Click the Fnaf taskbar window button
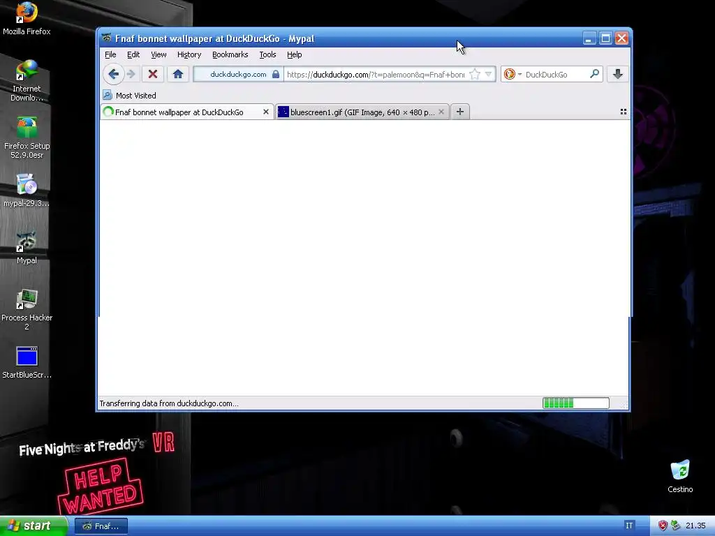Image resolution: width=715 pixels, height=536 pixels. point(101,526)
